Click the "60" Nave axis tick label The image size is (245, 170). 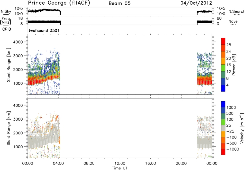tap(219, 18)
